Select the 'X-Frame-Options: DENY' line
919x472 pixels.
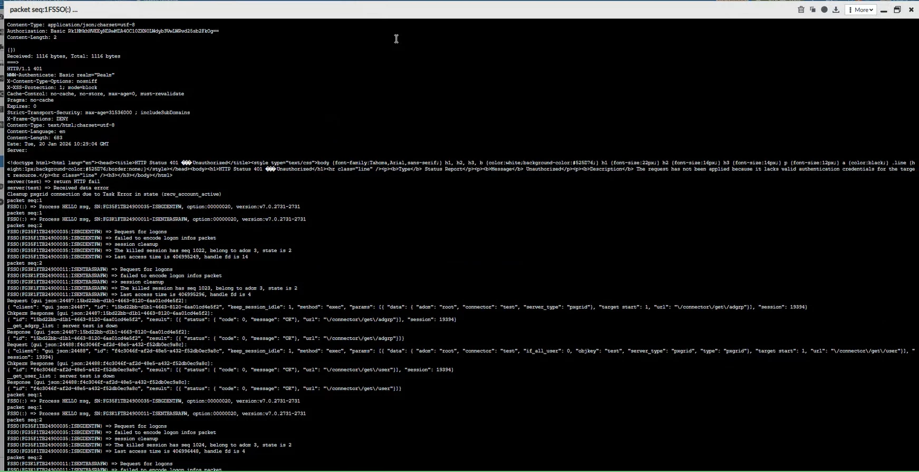click(37, 119)
